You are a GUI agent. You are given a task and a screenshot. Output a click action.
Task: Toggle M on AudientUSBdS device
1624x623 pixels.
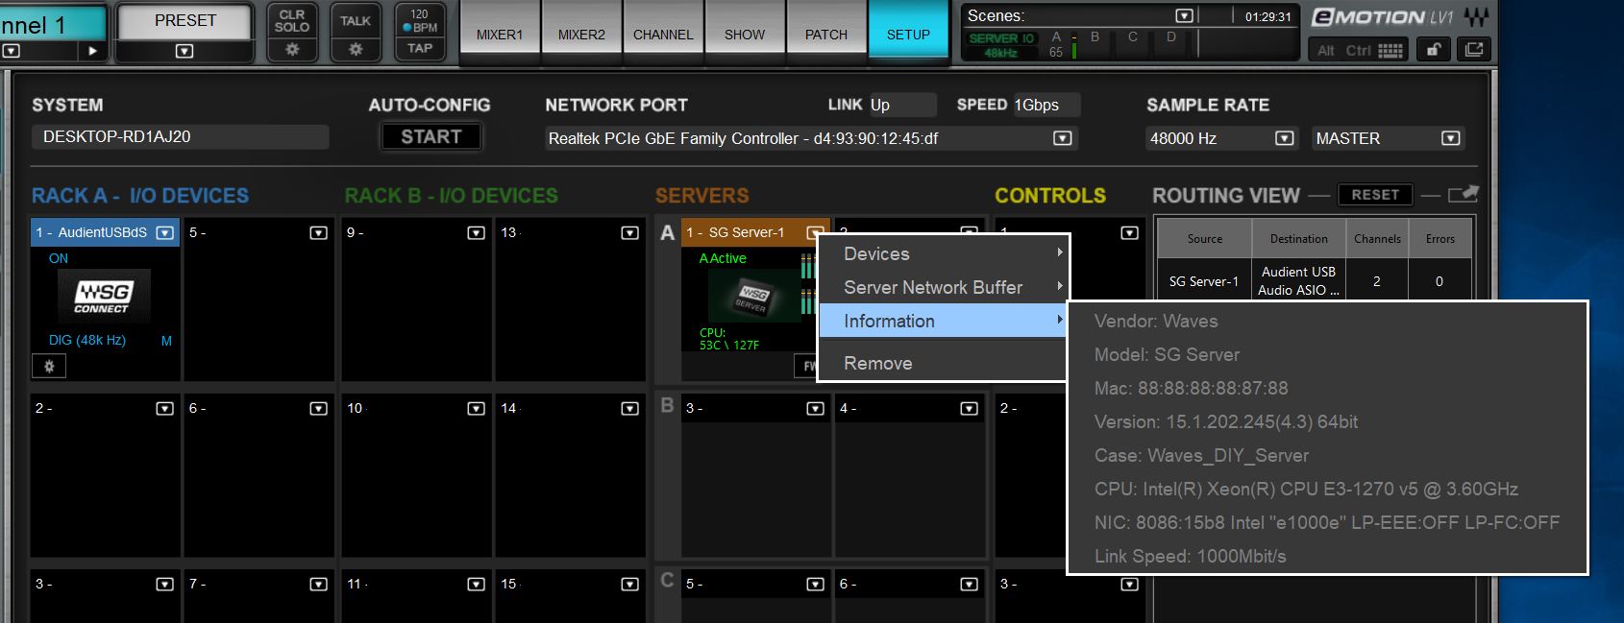[x=166, y=341]
